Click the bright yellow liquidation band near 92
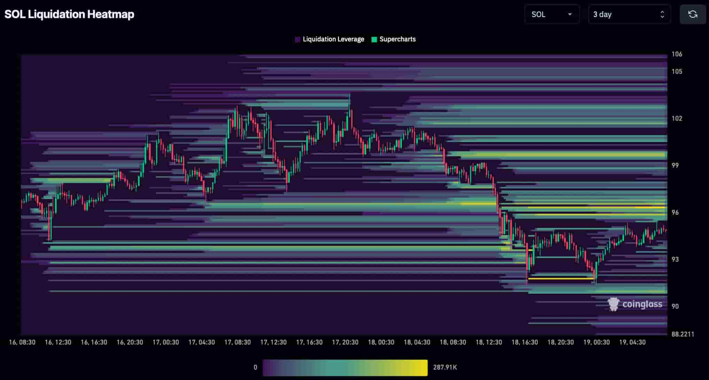Image resolution: width=709 pixels, height=380 pixels. click(561, 278)
